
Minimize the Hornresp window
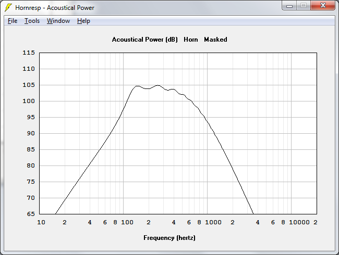[x=290, y=6]
